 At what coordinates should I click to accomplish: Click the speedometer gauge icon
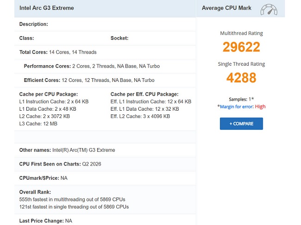click(x=269, y=10)
